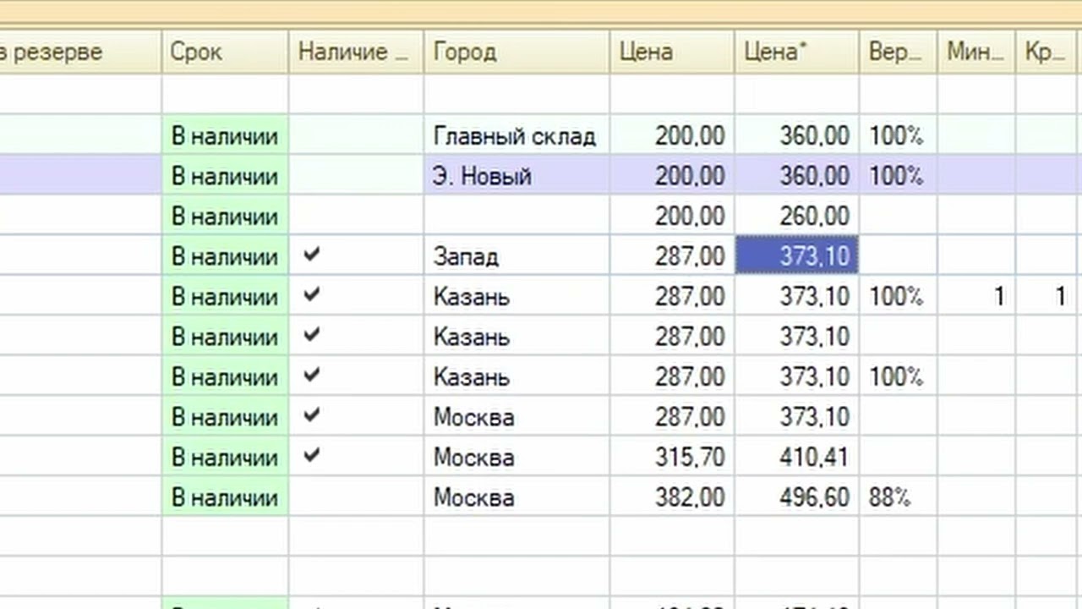Viewport: 1082px width, 609px height.
Task: Click the Город column header
Action: 516,52
